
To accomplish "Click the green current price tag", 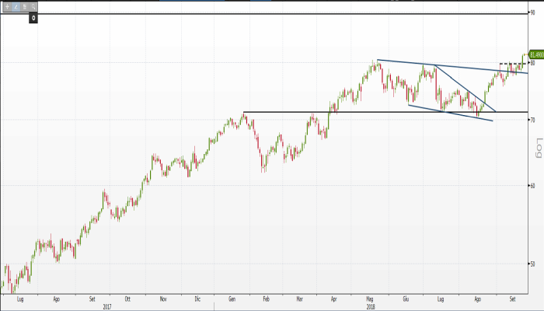I will [535, 54].
